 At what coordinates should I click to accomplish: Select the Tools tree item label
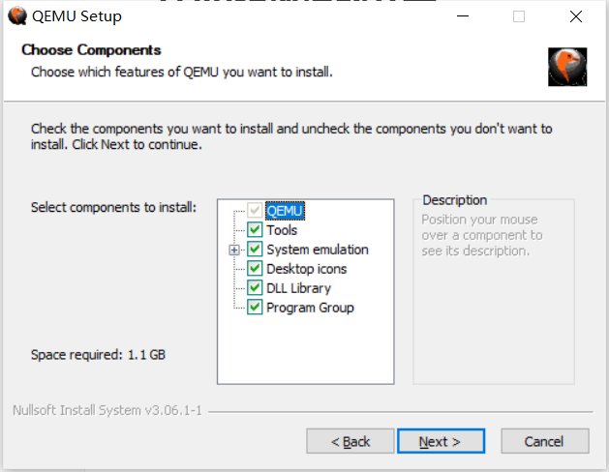[x=282, y=230]
